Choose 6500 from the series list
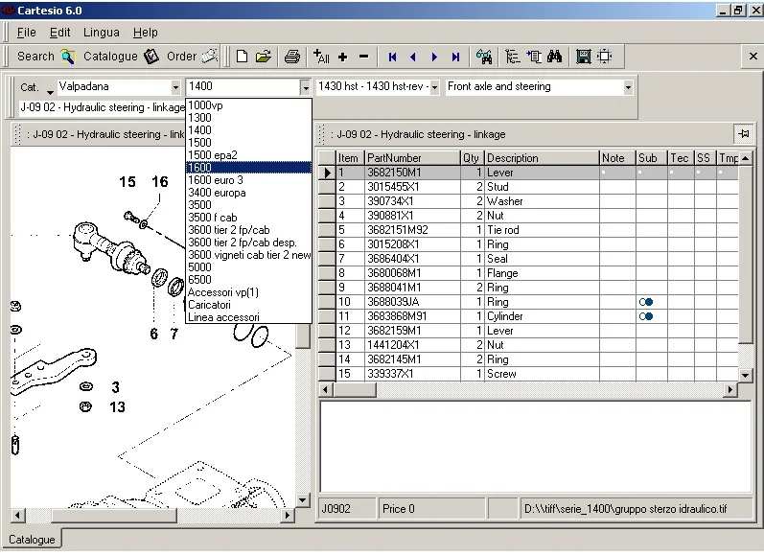Viewport: 764px width, 555px height. click(248, 280)
